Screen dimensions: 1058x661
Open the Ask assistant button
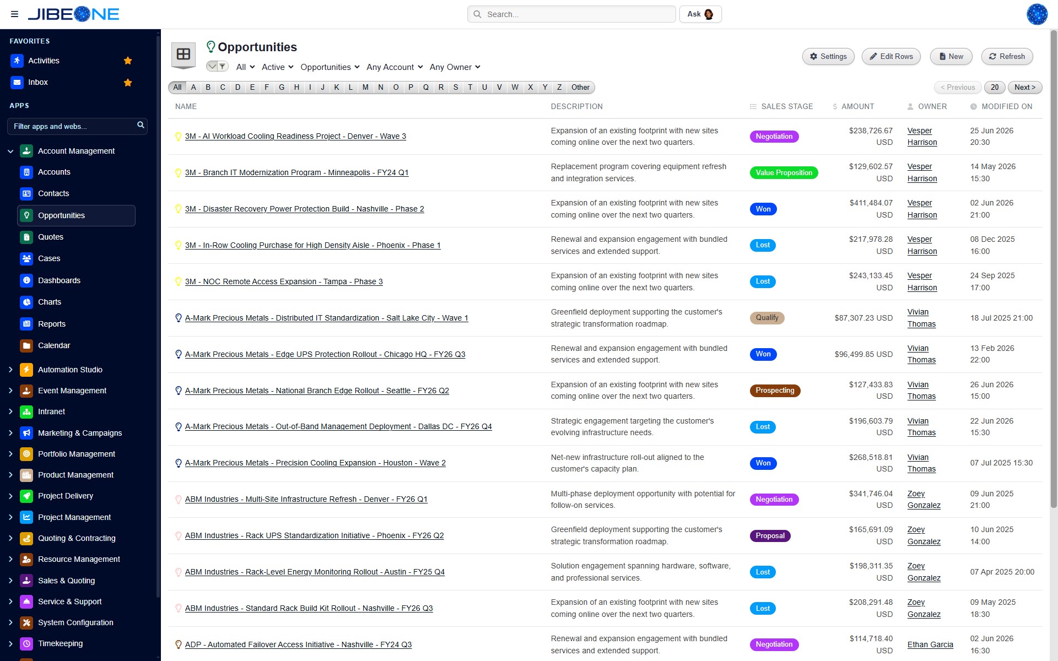pyautogui.click(x=700, y=14)
